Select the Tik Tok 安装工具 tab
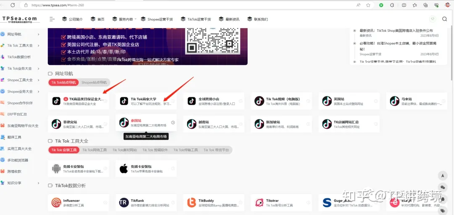Screen dimensions: 454x215 (64, 150)
